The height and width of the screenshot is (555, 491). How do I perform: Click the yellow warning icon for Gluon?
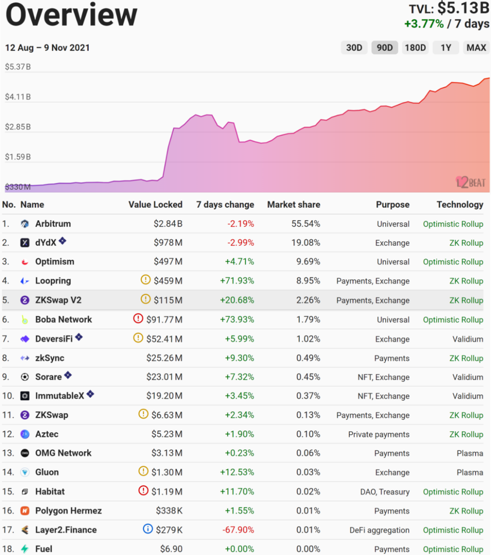(143, 471)
